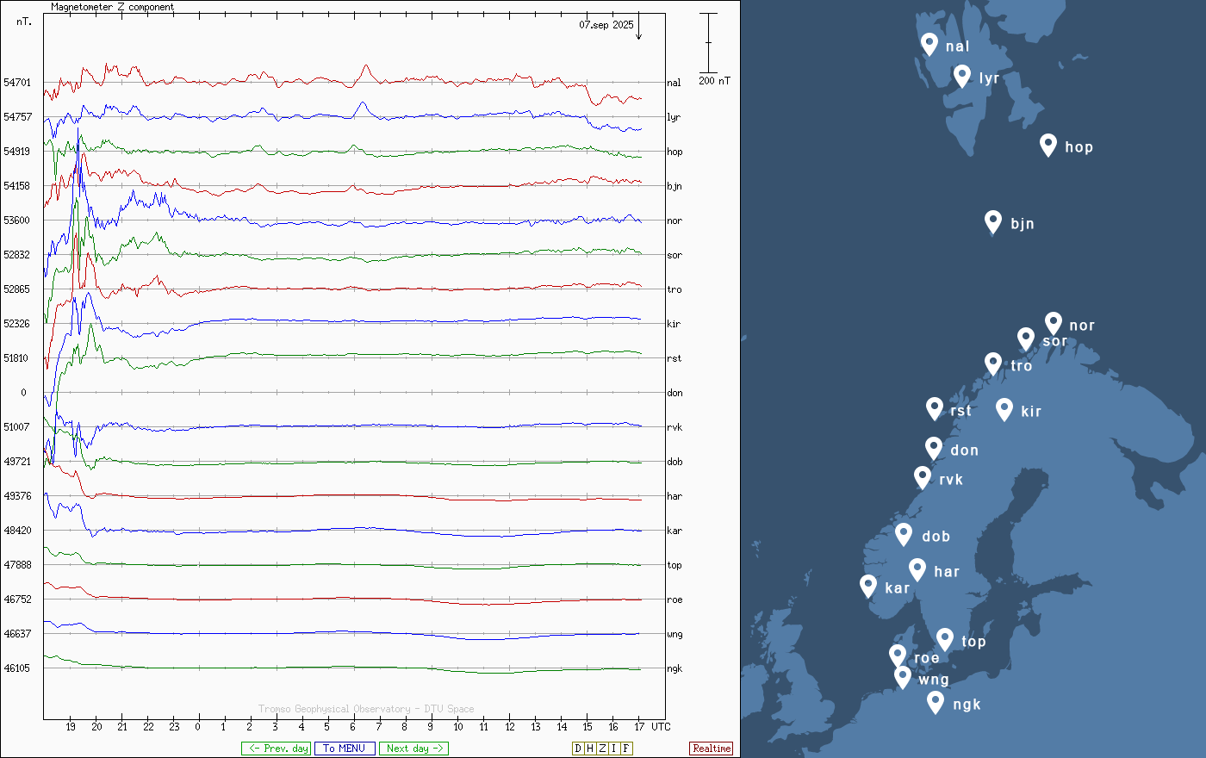The height and width of the screenshot is (758, 1206).
Task: Click the top station map pin
Action: pos(944,639)
